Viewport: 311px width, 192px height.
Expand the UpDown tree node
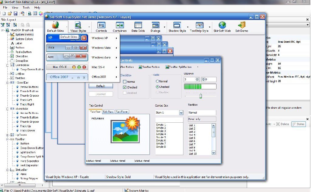pos(8,135)
